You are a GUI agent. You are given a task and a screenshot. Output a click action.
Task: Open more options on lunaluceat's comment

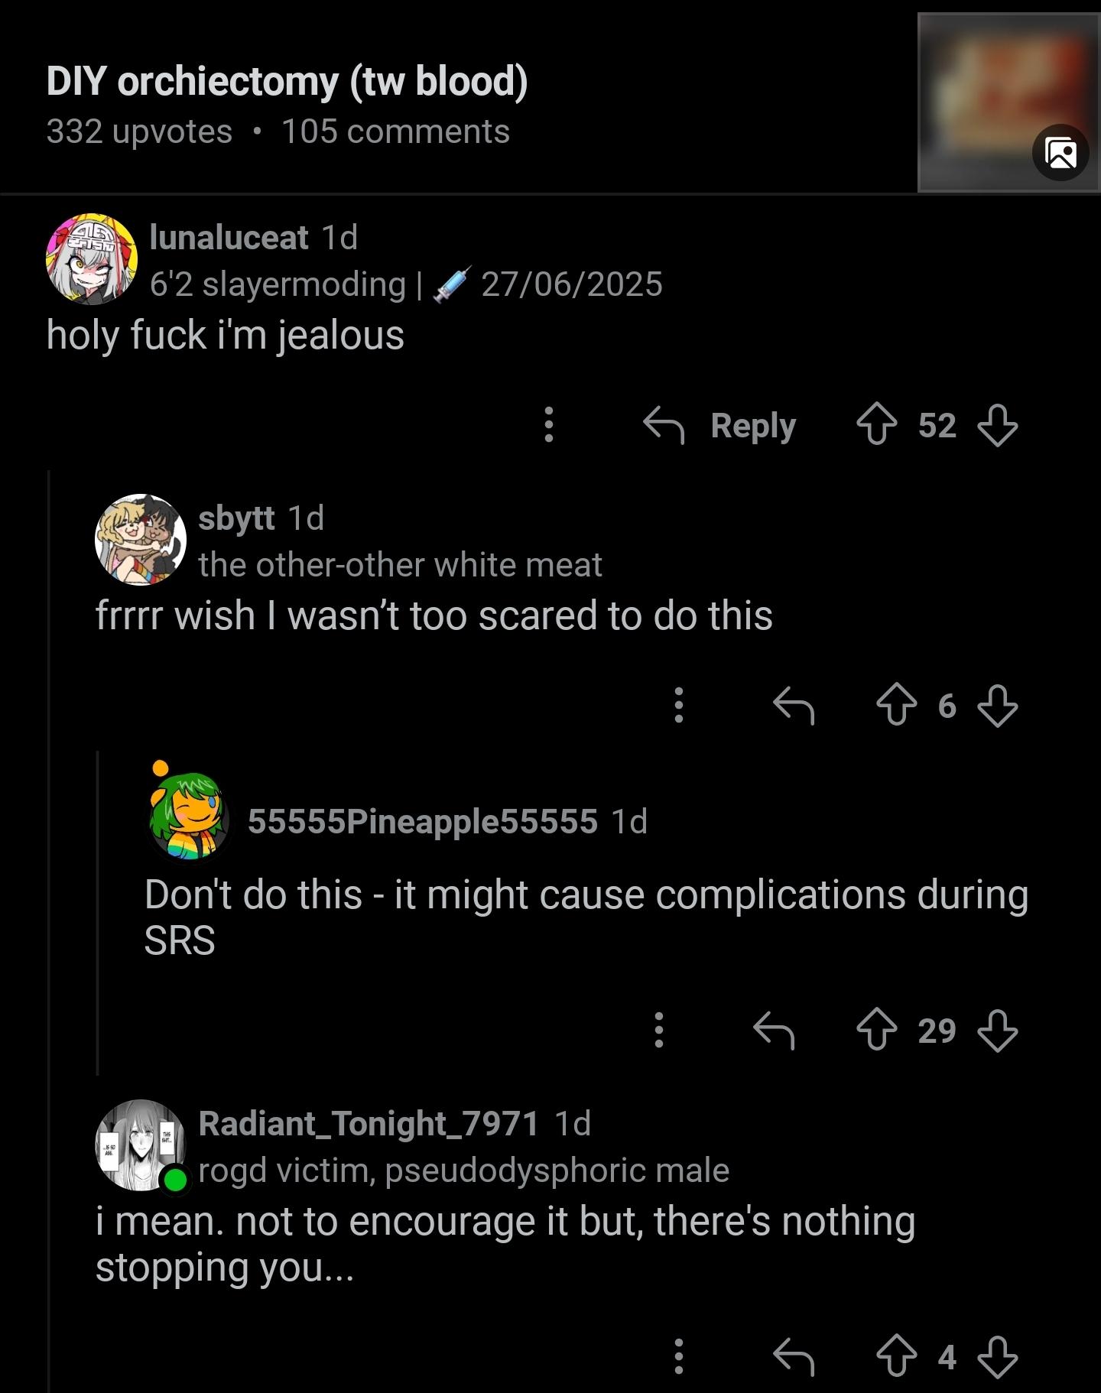tap(548, 424)
